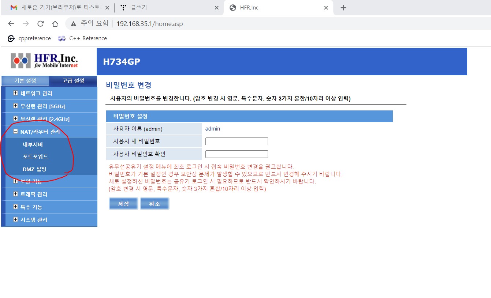Open the cppreference bookmark

(29, 38)
